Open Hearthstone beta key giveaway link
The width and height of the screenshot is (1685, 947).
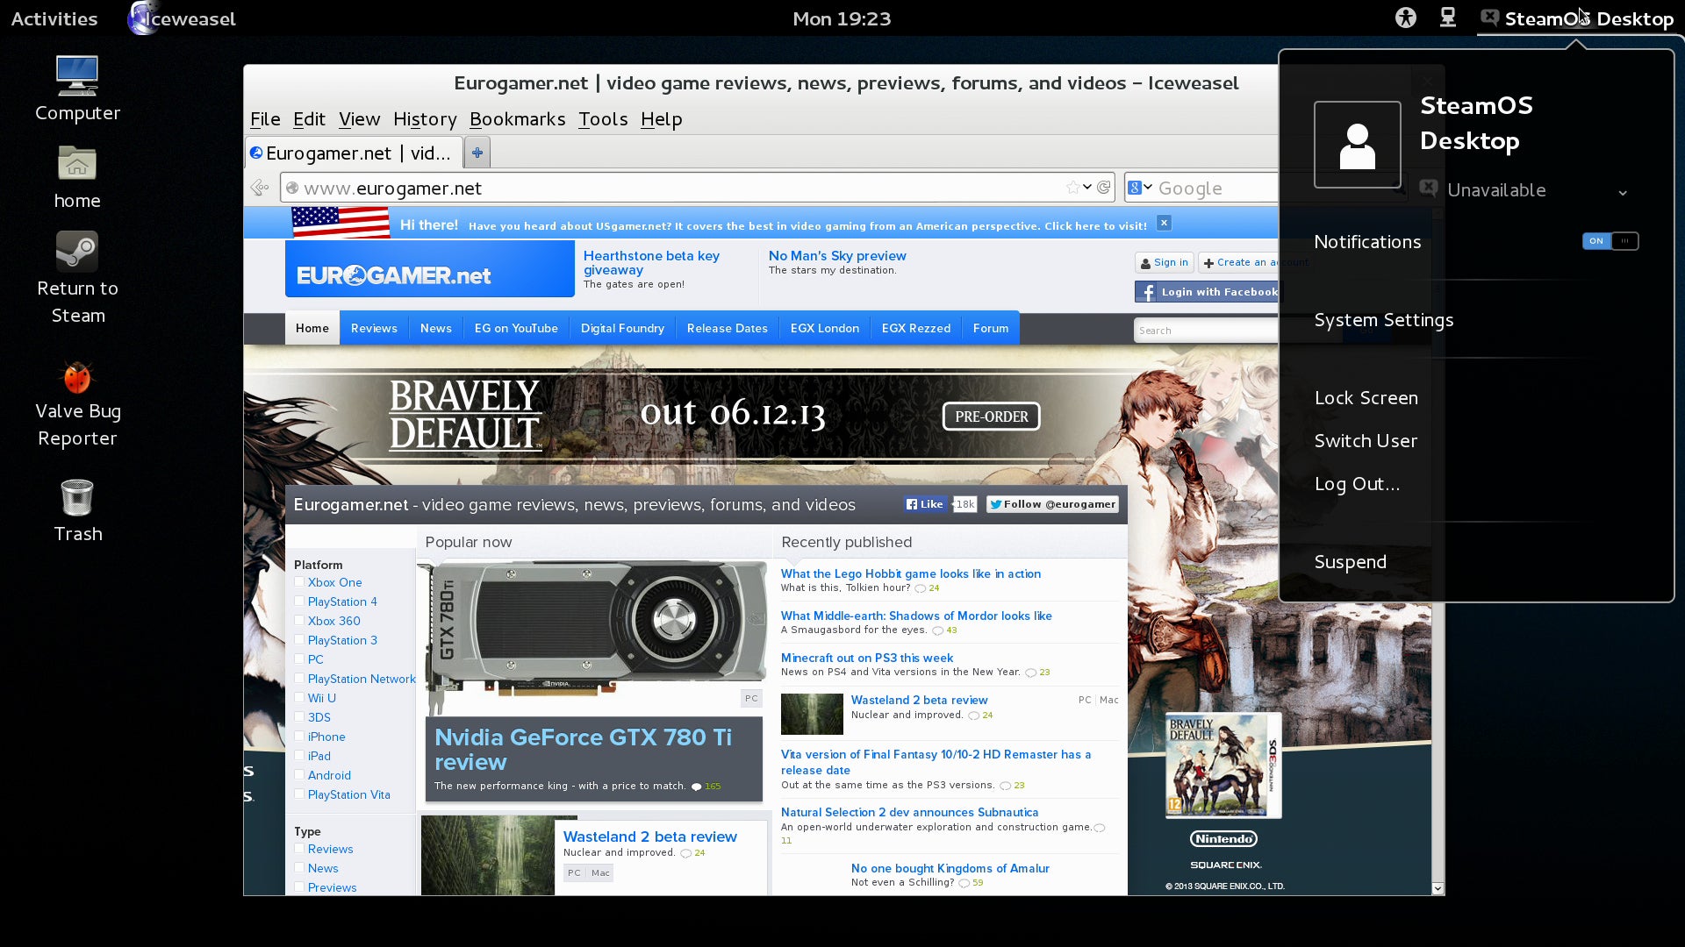point(651,262)
